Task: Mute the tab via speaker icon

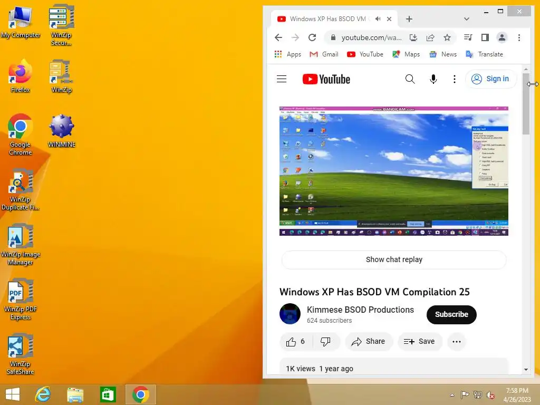Action: click(x=378, y=19)
